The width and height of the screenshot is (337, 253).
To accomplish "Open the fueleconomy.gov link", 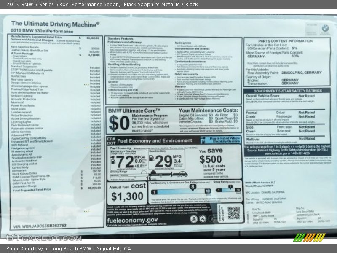I will pyautogui.click(x=132, y=220).
